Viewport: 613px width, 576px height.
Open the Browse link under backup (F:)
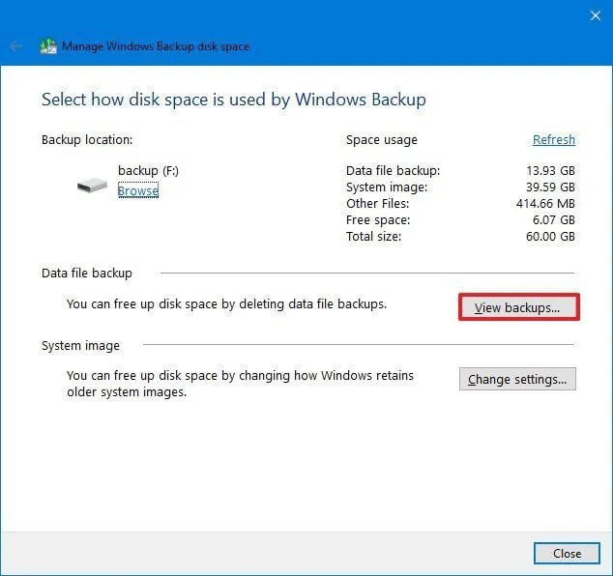[x=137, y=190]
